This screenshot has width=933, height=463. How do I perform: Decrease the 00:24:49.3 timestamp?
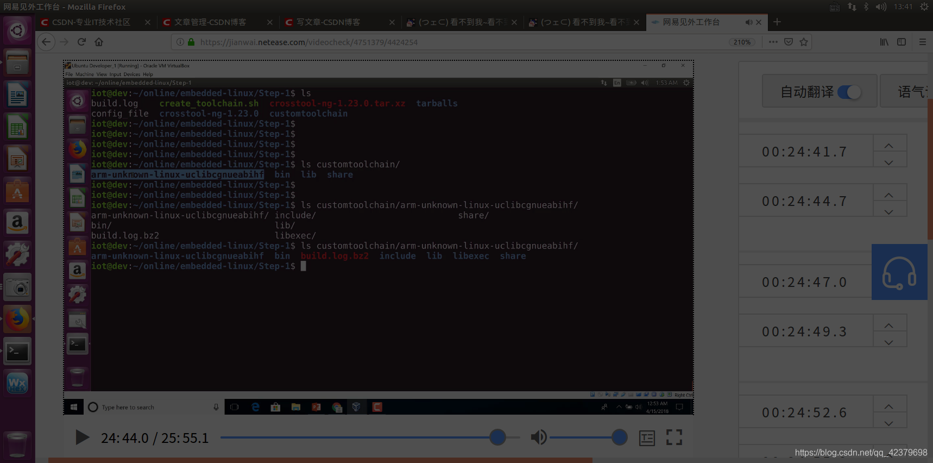(x=889, y=342)
